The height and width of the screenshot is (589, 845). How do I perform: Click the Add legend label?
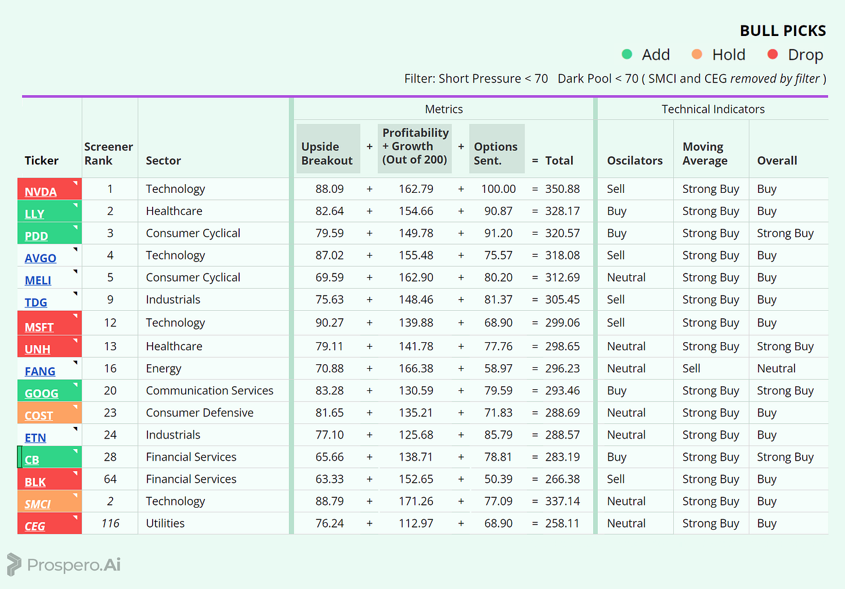656,55
